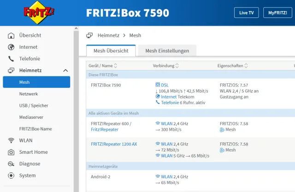Click the Mesh icon in FRITZ!Repeater 1200 AX row

click(x=222, y=150)
